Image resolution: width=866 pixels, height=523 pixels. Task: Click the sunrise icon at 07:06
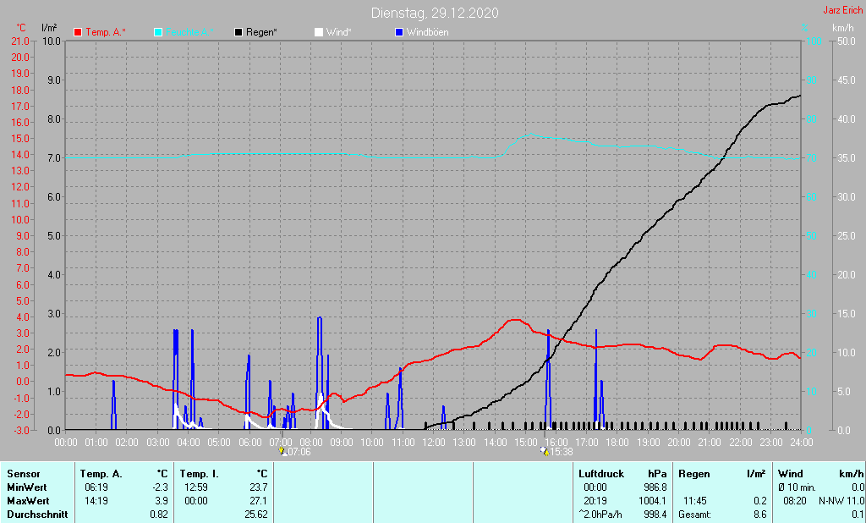coord(282,452)
